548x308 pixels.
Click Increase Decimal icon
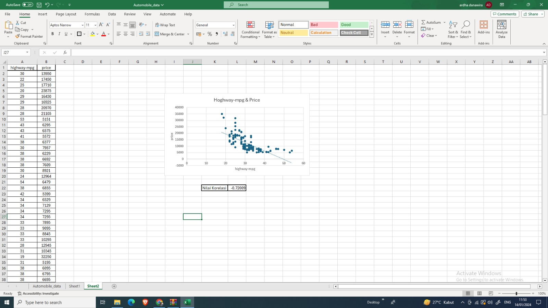click(225, 34)
